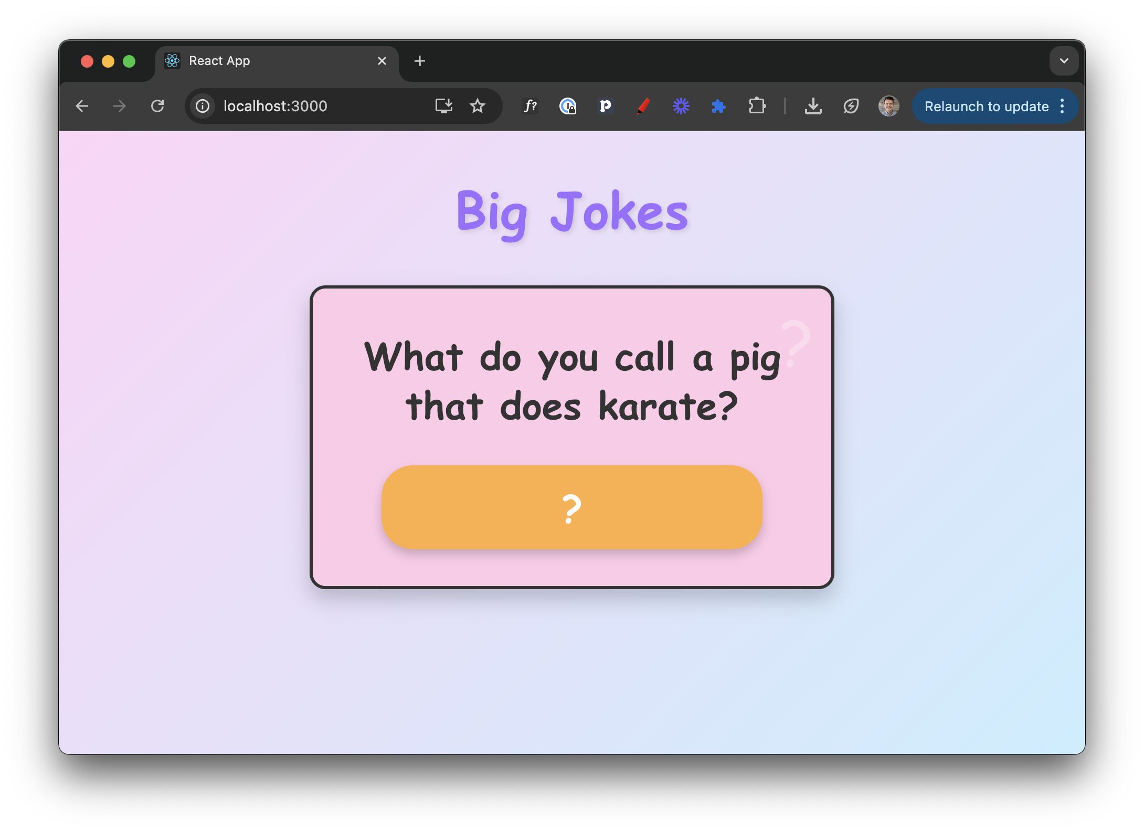
Task: Open the Loom extension icon
Action: 681,106
